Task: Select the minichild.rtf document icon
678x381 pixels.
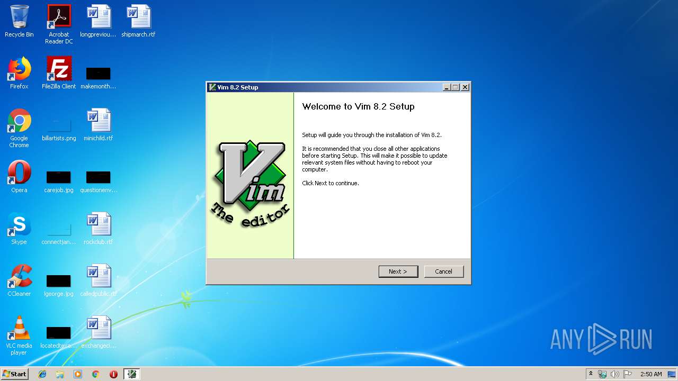Action: [x=99, y=125]
